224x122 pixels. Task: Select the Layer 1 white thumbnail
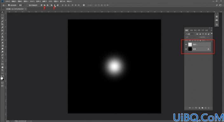click(190, 44)
